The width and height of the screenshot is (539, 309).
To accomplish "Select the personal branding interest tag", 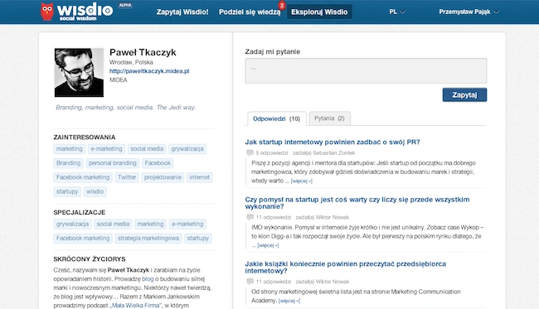I will (x=113, y=163).
